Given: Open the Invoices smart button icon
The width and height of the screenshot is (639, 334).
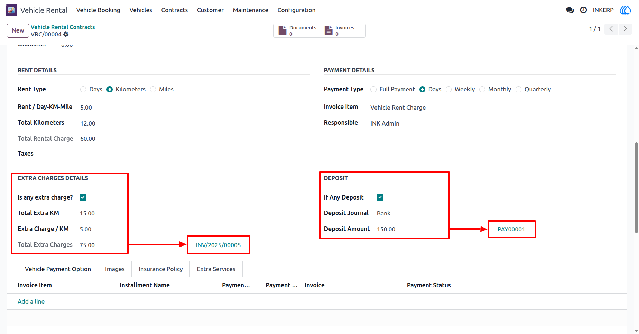Looking at the screenshot, I should 328,30.
